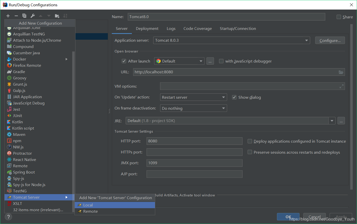Click the Create New Folder icon
The width and height of the screenshot is (357, 224).
[x=57, y=16]
